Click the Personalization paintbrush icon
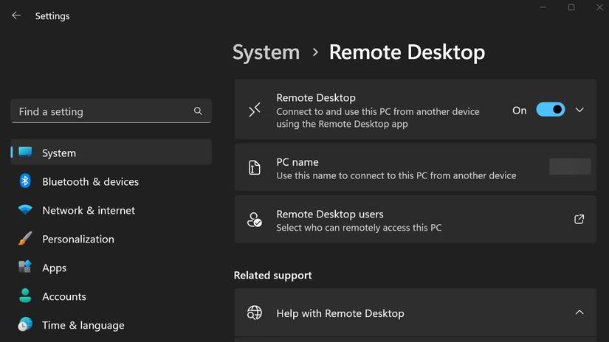The width and height of the screenshot is (609, 342). (x=25, y=239)
